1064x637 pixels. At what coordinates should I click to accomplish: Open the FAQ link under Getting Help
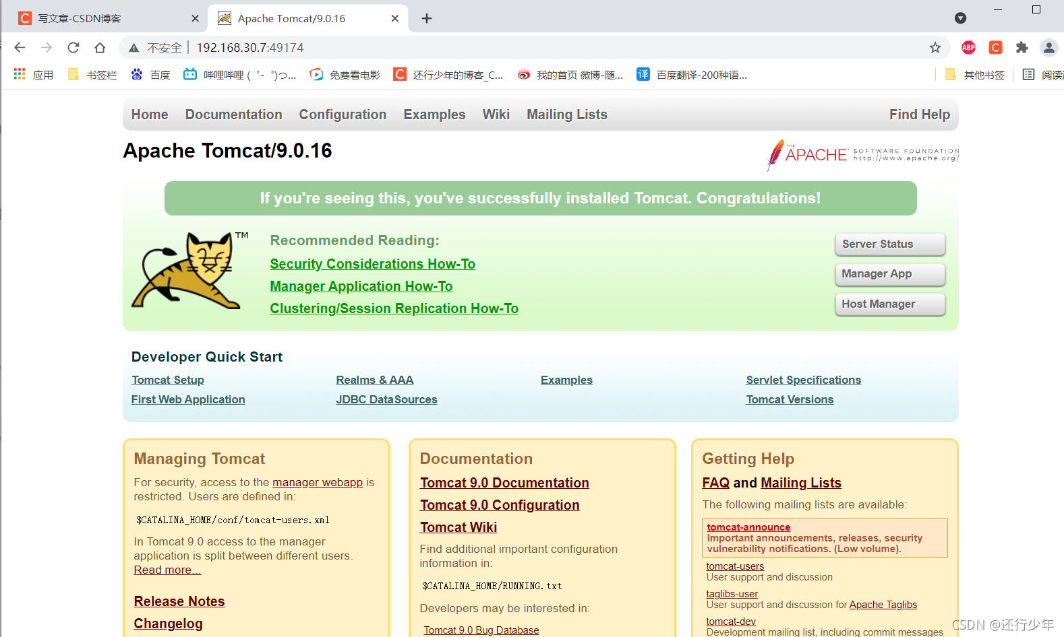[x=716, y=483]
